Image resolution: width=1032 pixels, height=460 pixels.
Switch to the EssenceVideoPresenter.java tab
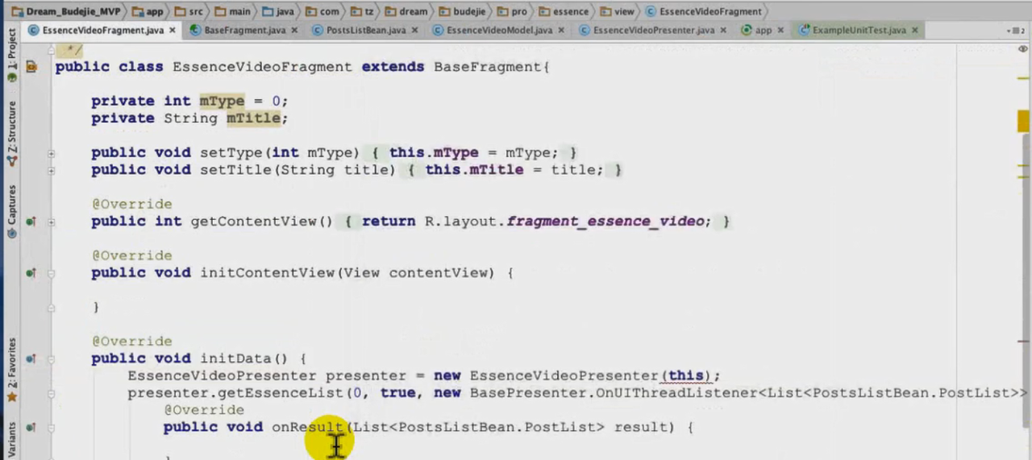click(x=653, y=31)
